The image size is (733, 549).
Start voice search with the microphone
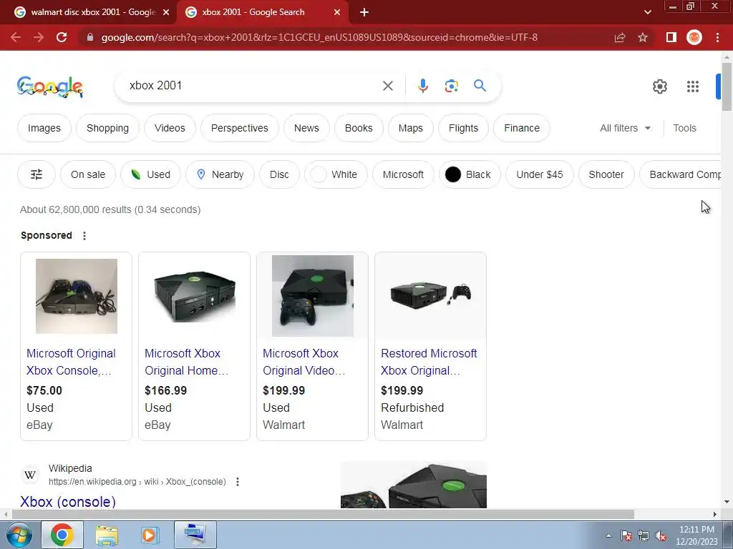point(422,86)
